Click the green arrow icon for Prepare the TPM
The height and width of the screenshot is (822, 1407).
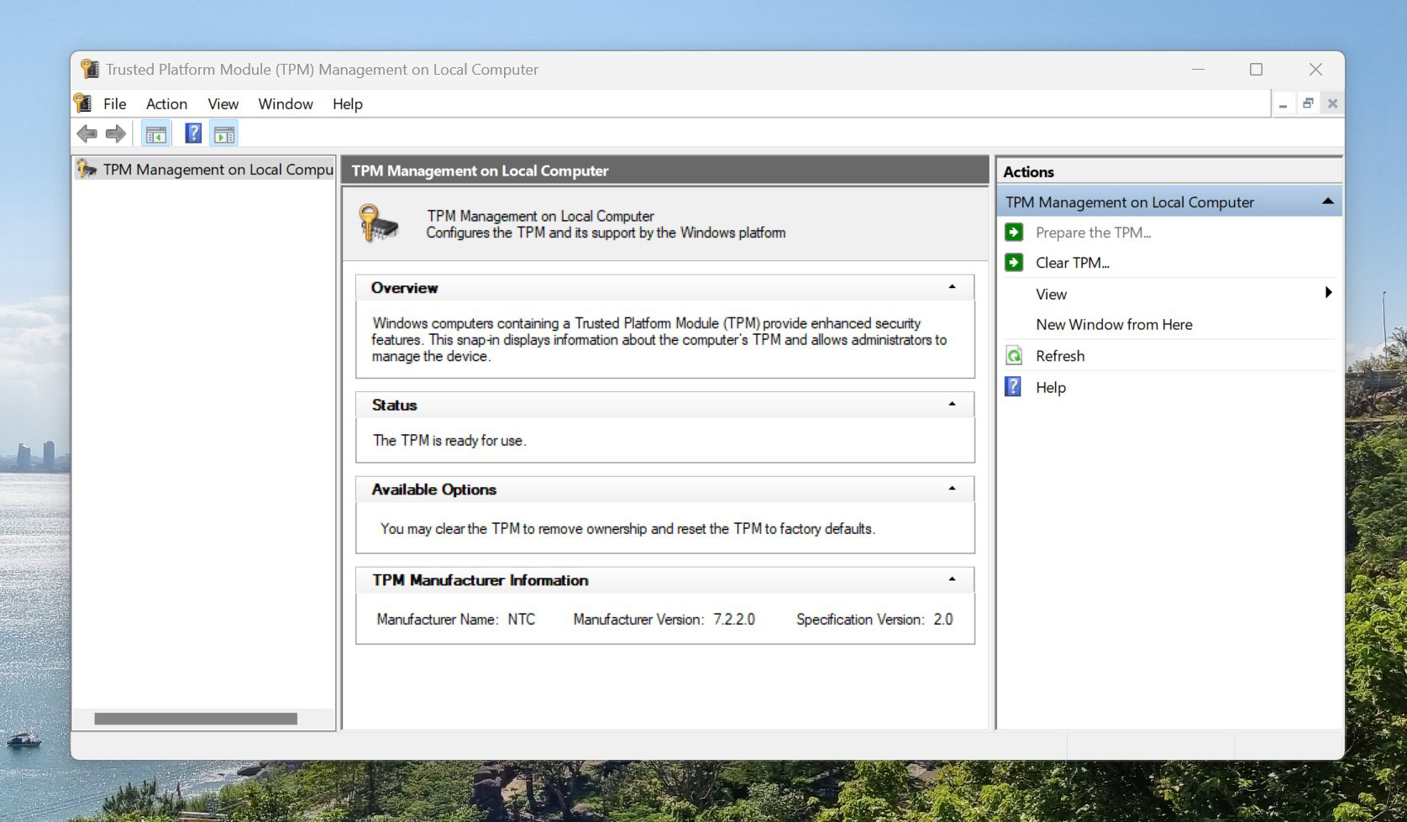tap(1014, 233)
